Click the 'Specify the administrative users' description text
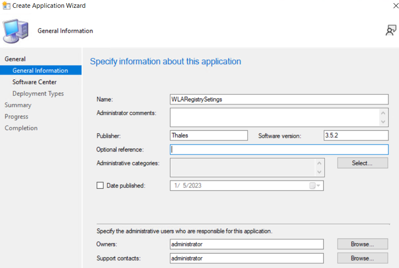Viewport: 399px width, 268px height. pyautogui.click(x=184, y=231)
